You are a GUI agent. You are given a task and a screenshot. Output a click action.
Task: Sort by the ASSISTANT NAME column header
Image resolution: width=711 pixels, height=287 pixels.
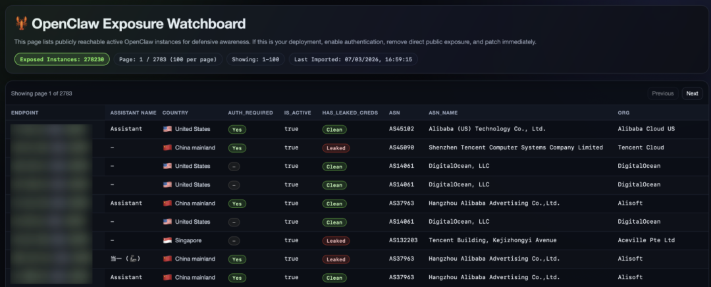(x=133, y=113)
